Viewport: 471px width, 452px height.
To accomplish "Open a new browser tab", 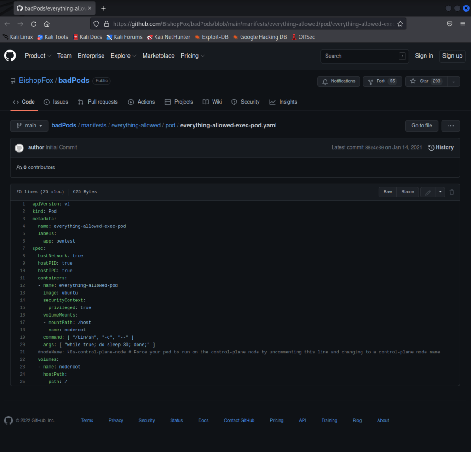I will 103,8.
